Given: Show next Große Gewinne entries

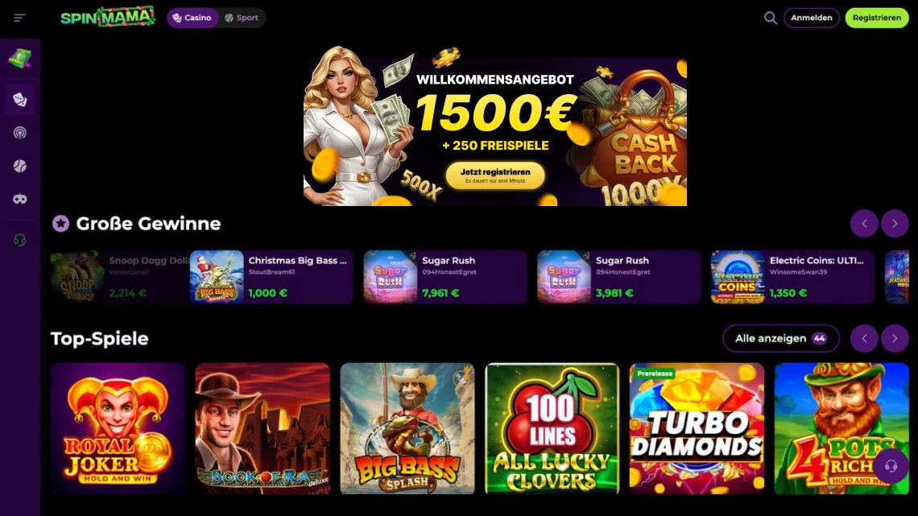Looking at the screenshot, I should point(895,224).
